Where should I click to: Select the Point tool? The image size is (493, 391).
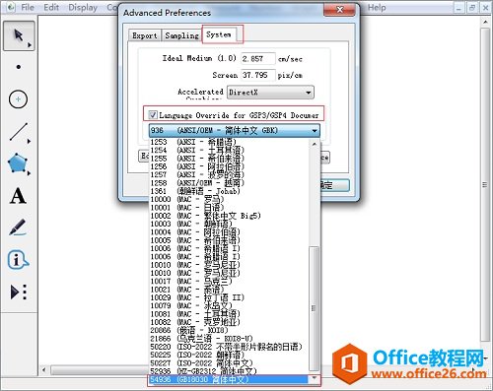click(x=19, y=67)
